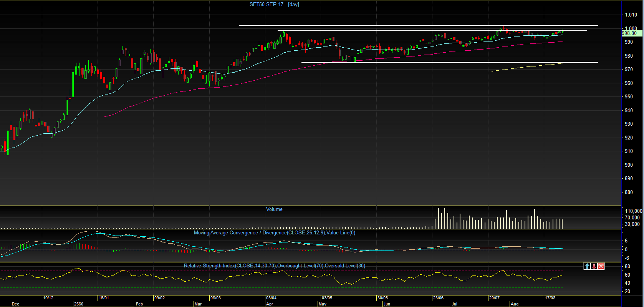Image resolution: width=644 pixels, height=307 pixels.
Task: Click the [day] timeframe label
Action: [x=293, y=5]
